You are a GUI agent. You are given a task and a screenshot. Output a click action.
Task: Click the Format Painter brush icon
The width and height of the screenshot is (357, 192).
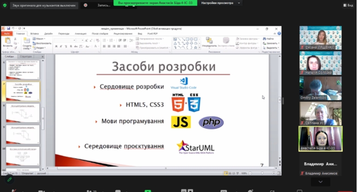[x=16, y=48]
